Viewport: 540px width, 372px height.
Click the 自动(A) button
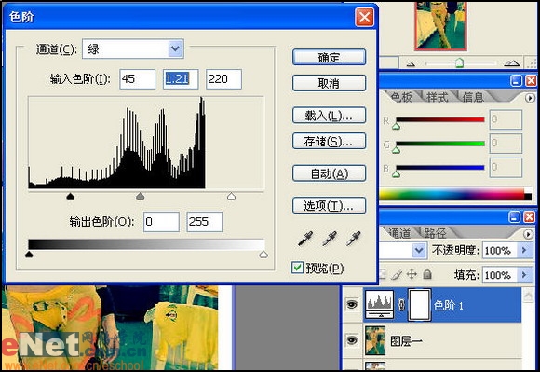tap(329, 173)
